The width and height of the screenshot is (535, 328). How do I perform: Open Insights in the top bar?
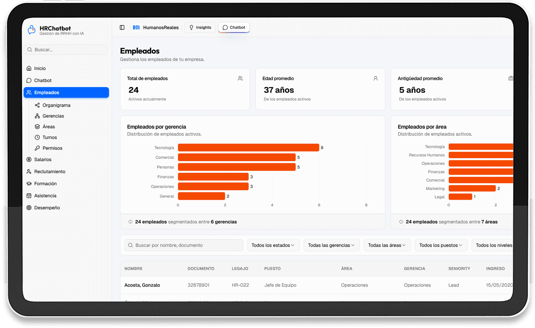(x=200, y=27)
